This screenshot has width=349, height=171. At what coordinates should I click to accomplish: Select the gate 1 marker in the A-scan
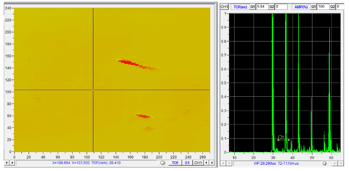(283, 139)
